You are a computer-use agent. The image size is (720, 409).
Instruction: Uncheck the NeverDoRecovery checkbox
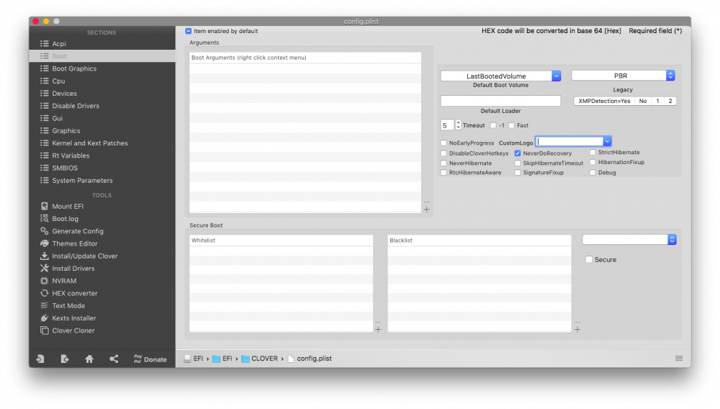pos(518,153)
